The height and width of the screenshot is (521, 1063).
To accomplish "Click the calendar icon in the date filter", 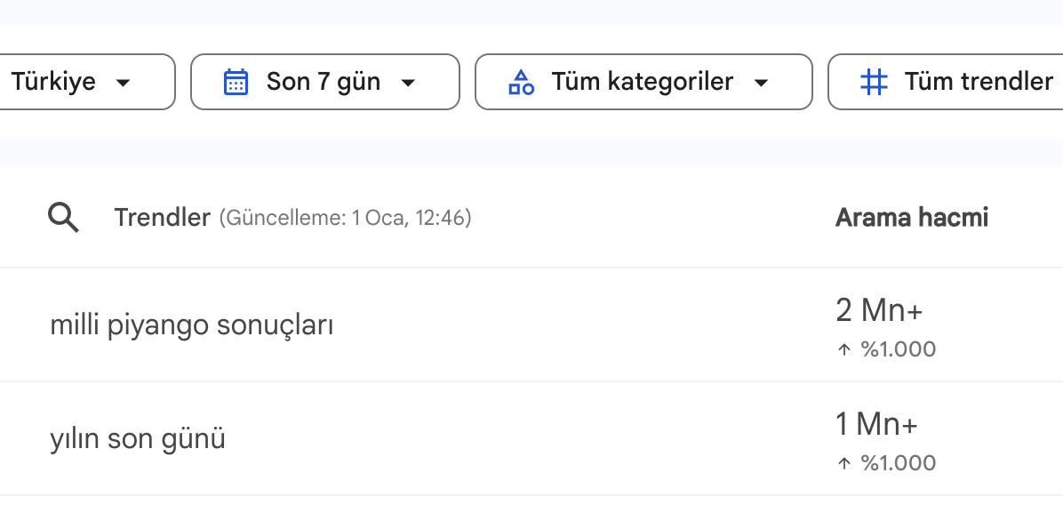I will [x=236, y=83].
